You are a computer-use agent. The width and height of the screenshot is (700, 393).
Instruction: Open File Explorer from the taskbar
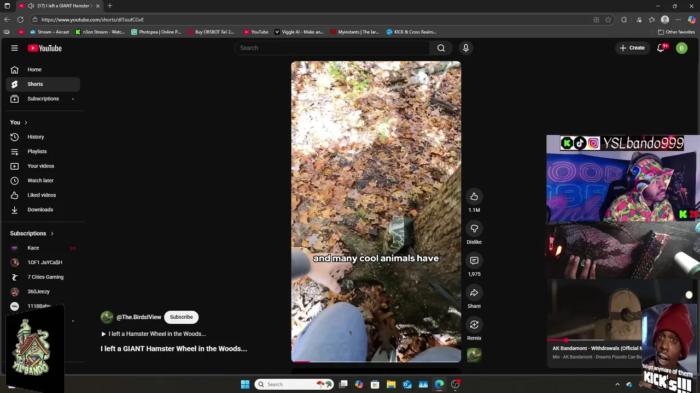point(391,384)
